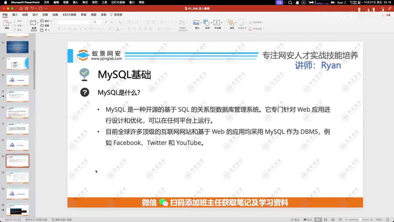Viewport: 394px width, 222px height.
Task: Open the 动画 animations ribbon tab
Action: pyautogui.click(x=55, y=14)
